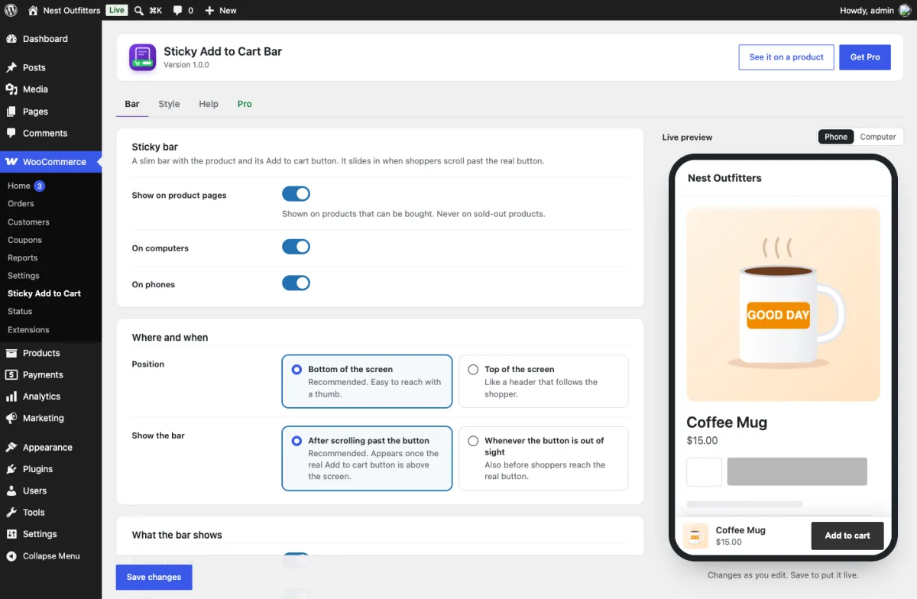Open the Pro tab
This screenshot has width=917, height=599.
point(245,104)
